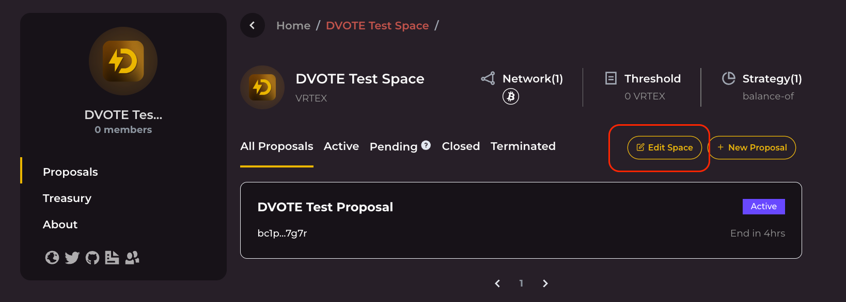Open the GitHub link icon
This screenshot has width=846, height=302.
92,257
